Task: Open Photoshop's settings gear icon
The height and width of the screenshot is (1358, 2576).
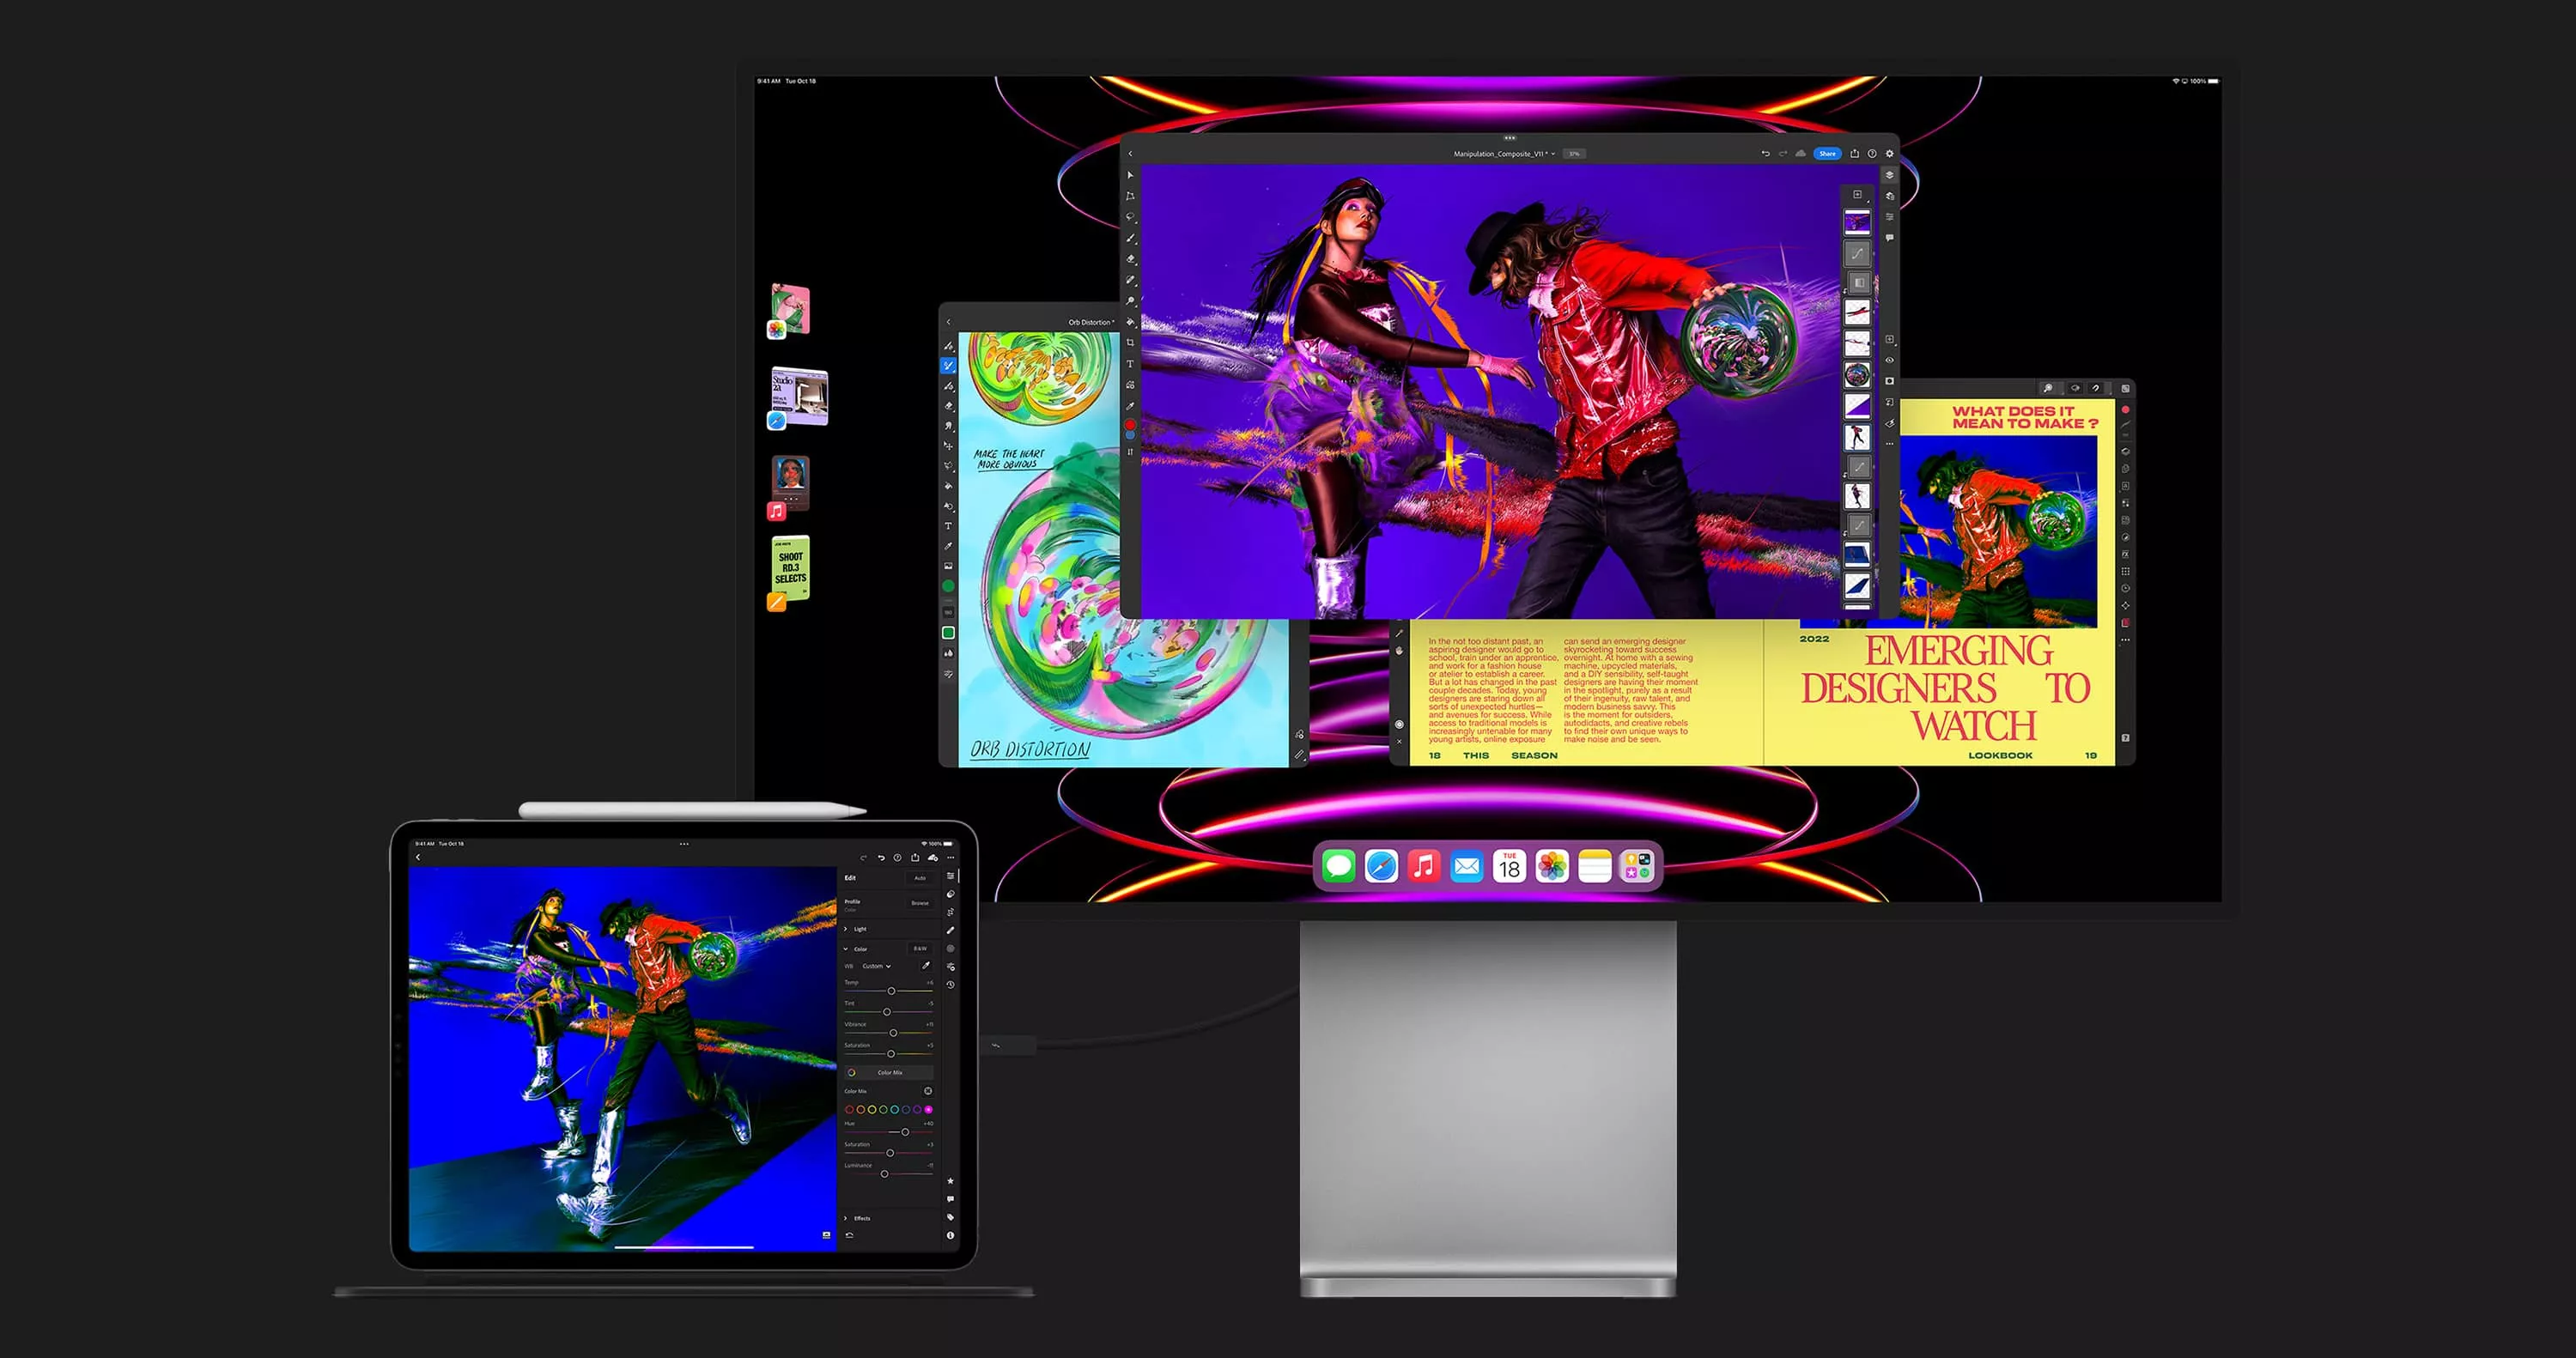Action: [1889, 153]
